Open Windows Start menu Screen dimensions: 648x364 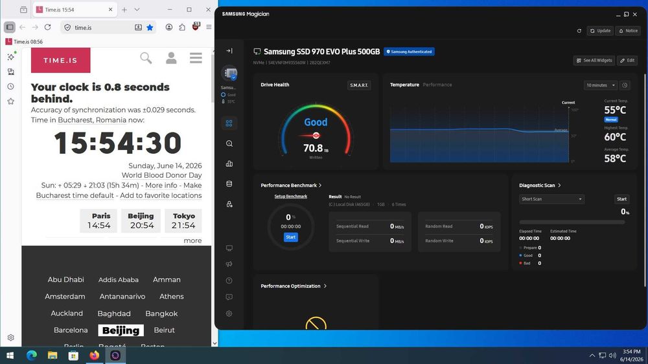point(10,356)
